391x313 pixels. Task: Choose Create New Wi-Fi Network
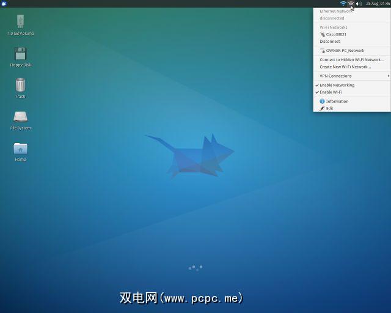[x=345, y=67]
